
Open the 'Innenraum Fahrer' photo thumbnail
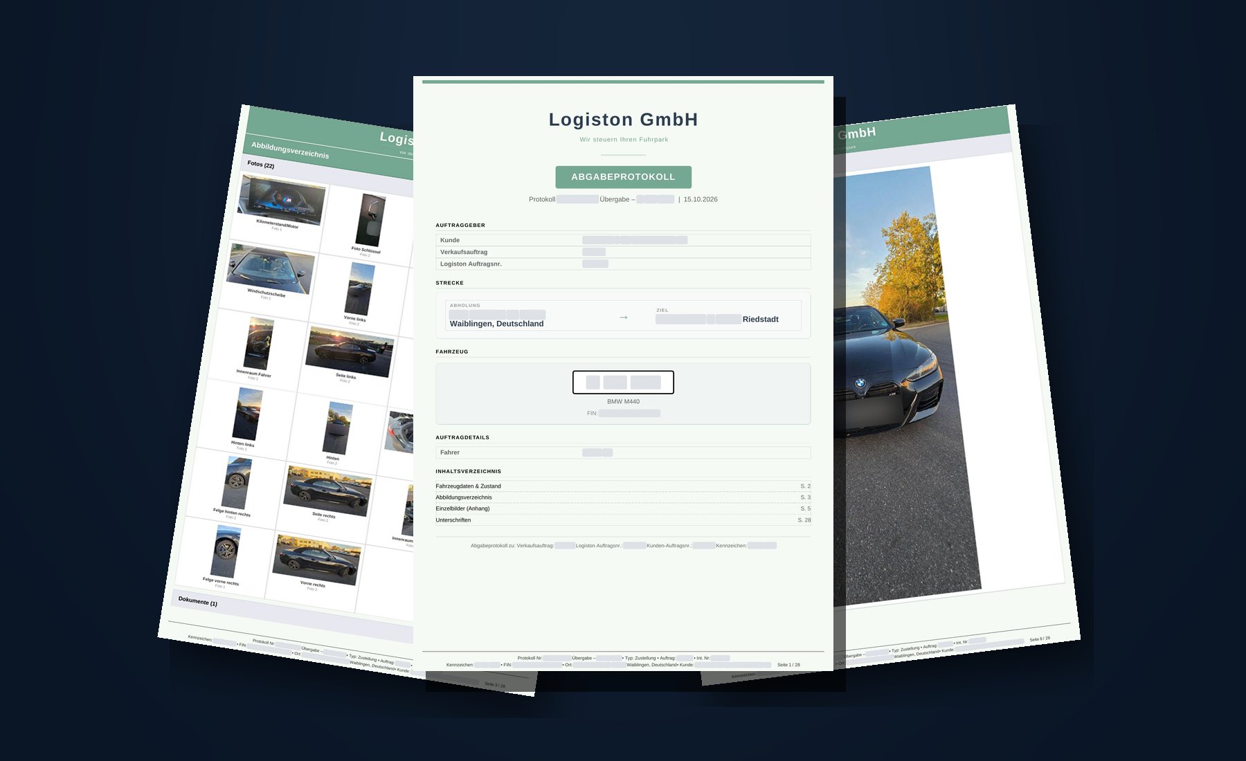pos(259,344)
